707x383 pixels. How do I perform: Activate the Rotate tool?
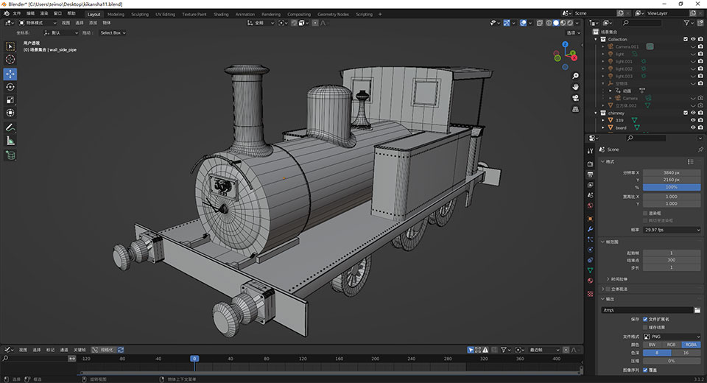[10, 87]
